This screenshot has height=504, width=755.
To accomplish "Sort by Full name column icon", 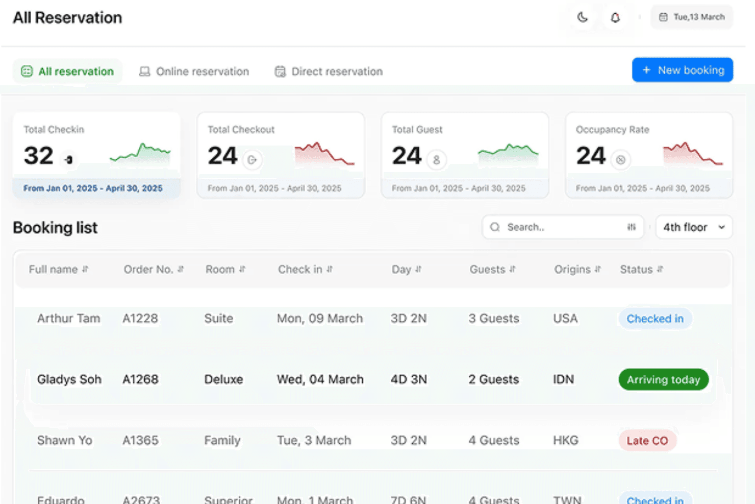I will 85,269.
